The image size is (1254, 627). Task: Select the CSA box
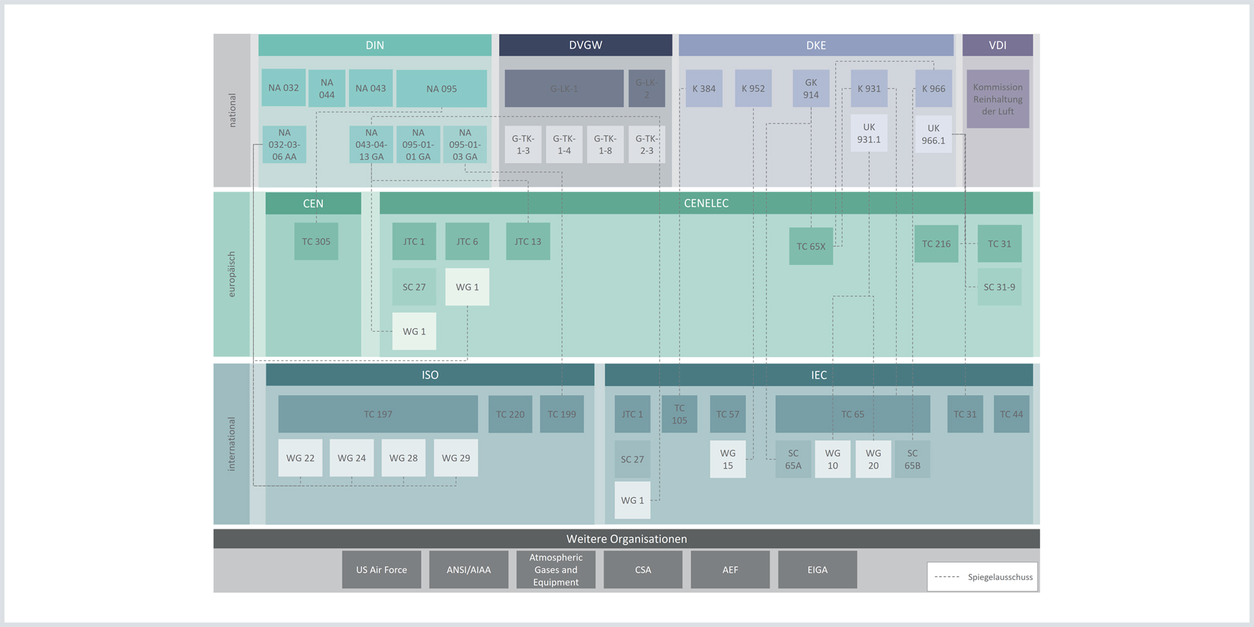(x=643, y=569)
